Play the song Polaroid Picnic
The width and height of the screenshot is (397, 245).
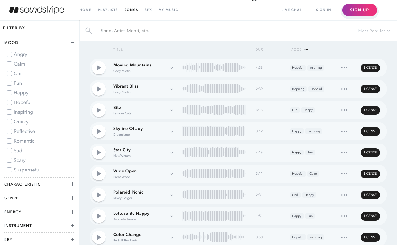tap(99, 195)
